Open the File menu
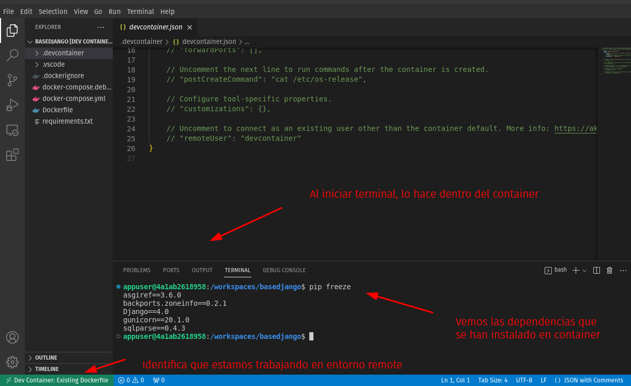 point(8,11)
